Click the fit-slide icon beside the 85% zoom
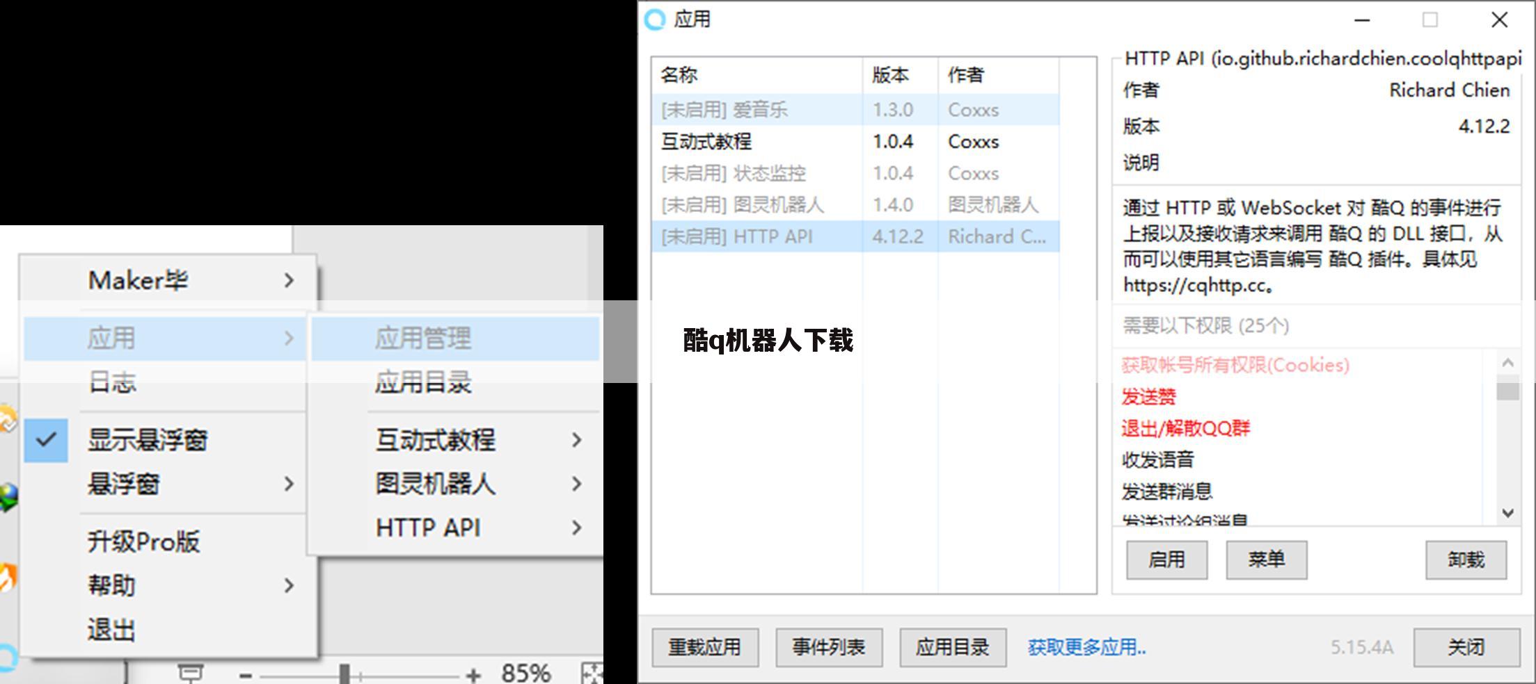This screenshot has height=684, width=1536. [592, 673]
